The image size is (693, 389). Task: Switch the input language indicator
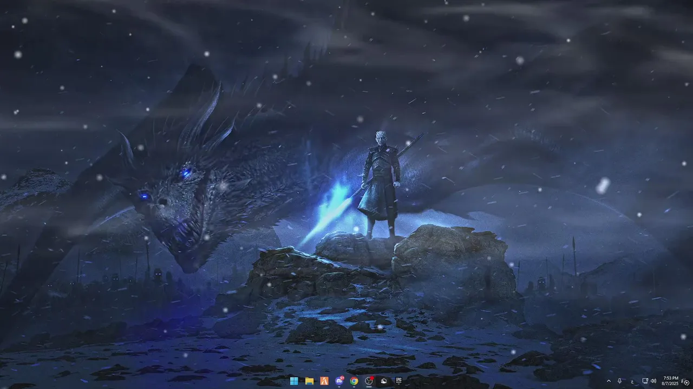(632, 381)
